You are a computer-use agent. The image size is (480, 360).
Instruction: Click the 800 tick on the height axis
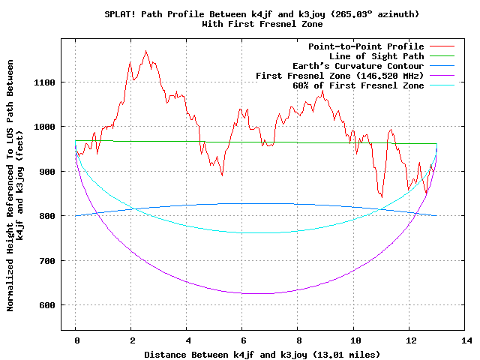pyautogui.click(x=47, y=216)
